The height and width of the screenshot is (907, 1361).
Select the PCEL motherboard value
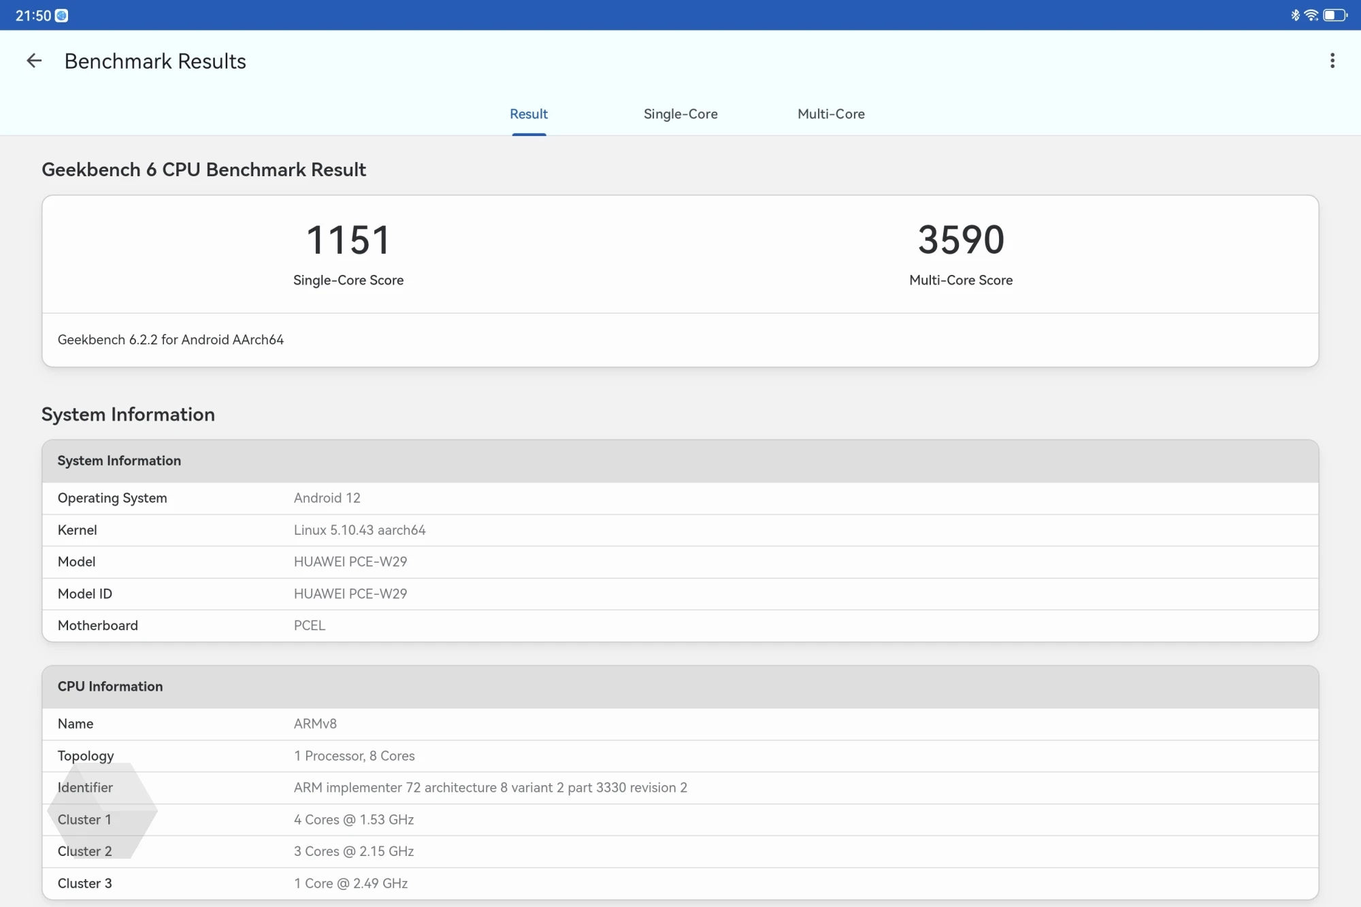(310, 625)
